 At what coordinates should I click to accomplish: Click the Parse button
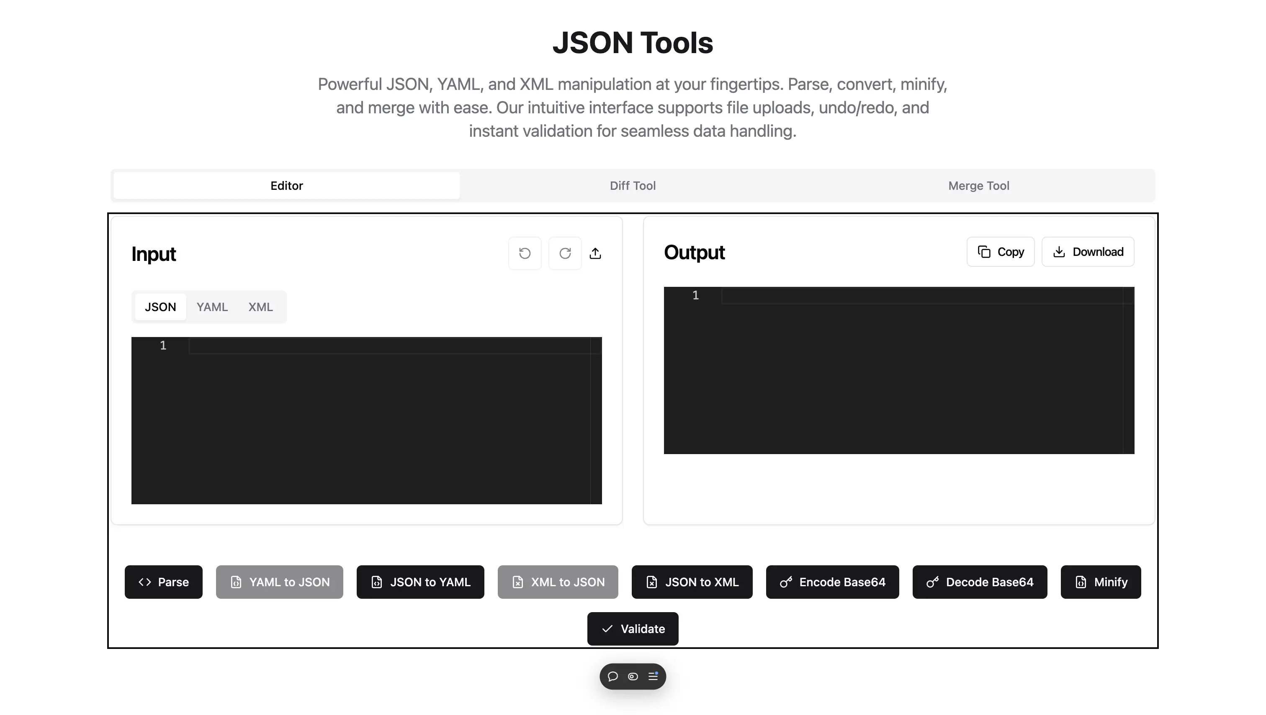tap(164, 582)
